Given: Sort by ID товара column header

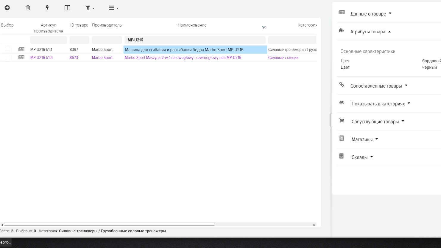Looking at the screenshot, I should (x=79, y=25).
